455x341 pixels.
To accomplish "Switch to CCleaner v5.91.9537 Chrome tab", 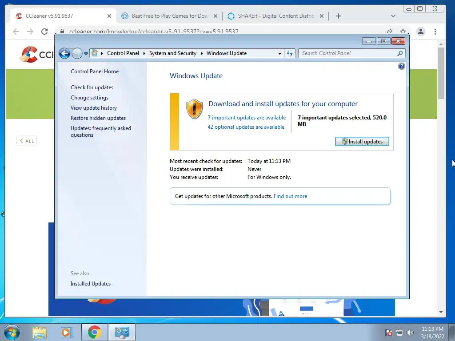I will coord(63,16).
